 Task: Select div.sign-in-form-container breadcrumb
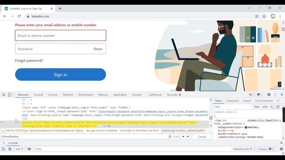pyautogui.click(x=102, y=131)
